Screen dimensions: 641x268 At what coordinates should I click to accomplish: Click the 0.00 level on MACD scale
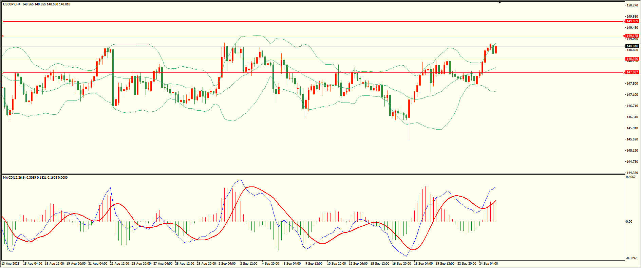pos(629,222)
